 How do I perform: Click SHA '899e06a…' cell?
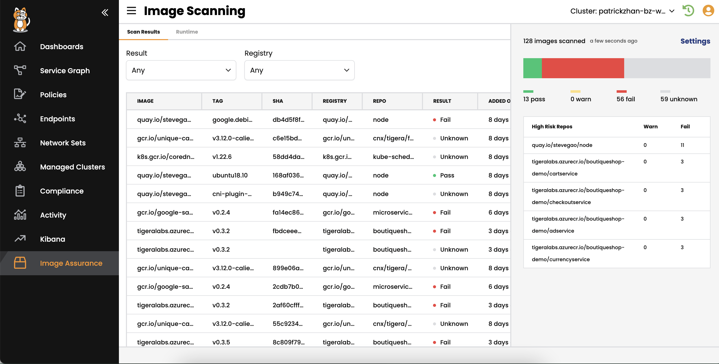click(288, 268)
